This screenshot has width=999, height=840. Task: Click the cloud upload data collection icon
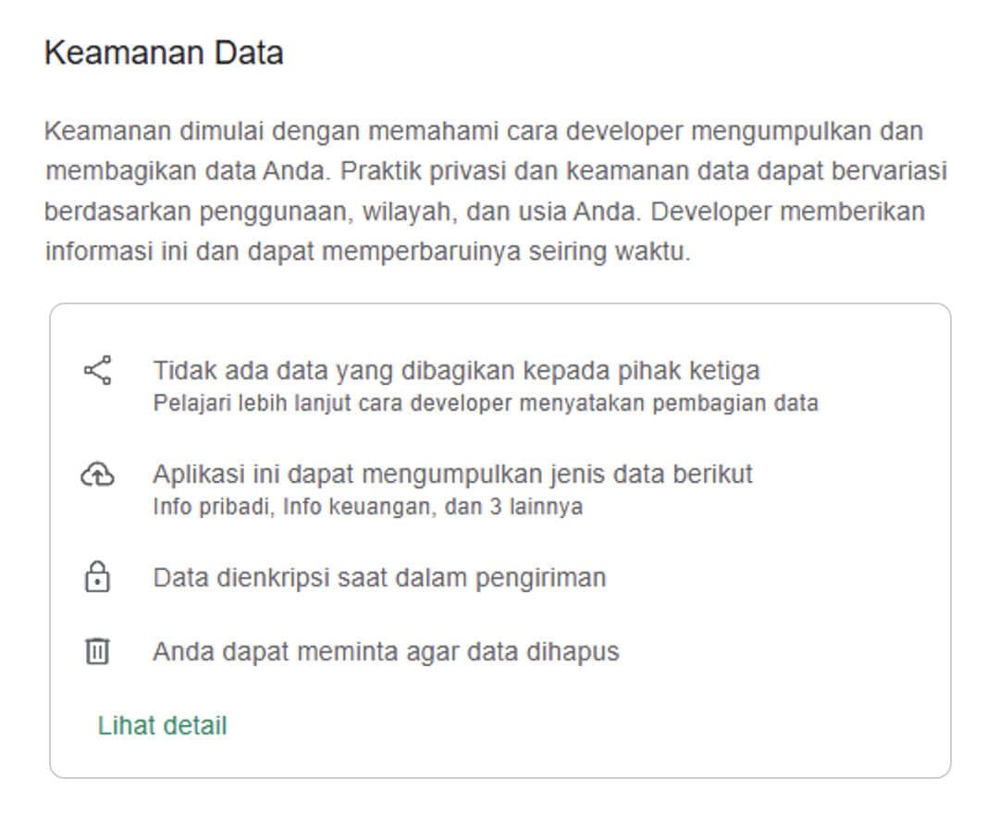click(x=98, y=476)
